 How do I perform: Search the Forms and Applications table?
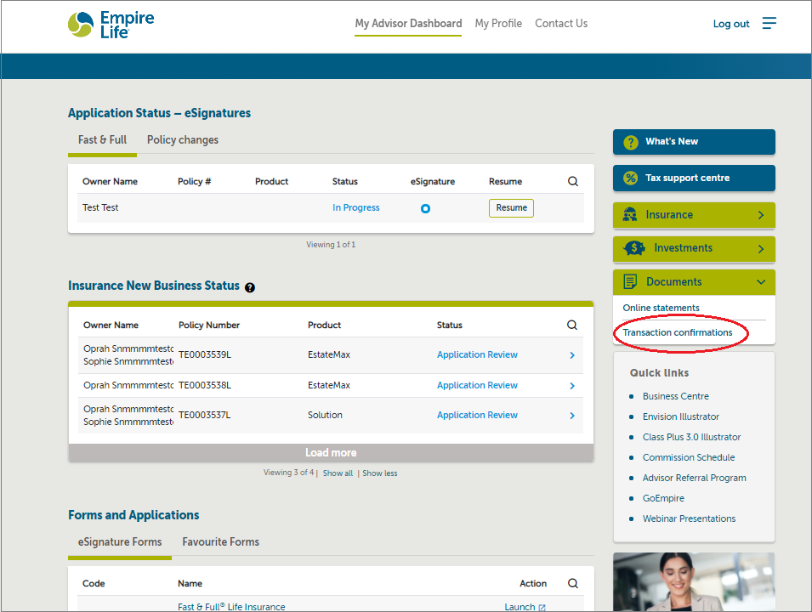(573, 583)
